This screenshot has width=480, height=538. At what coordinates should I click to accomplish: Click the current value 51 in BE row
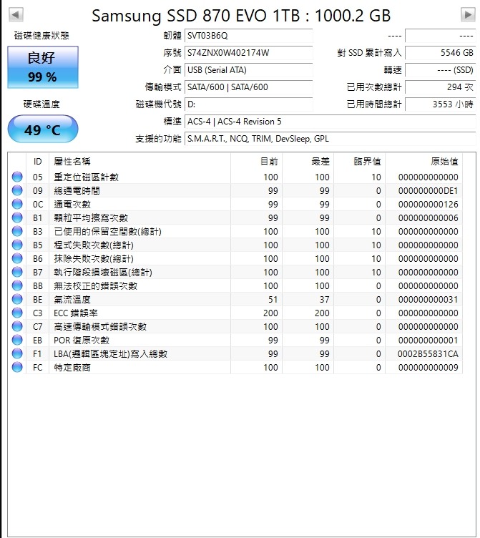273,300
